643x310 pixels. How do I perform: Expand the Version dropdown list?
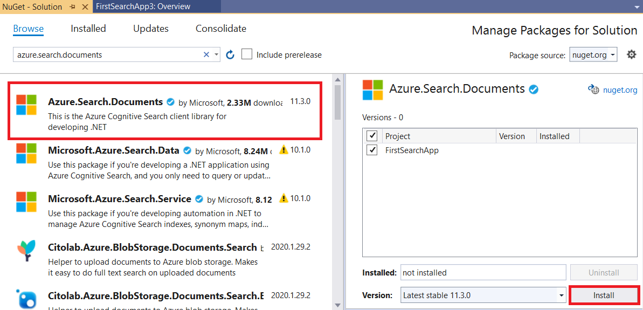(561, 295)
